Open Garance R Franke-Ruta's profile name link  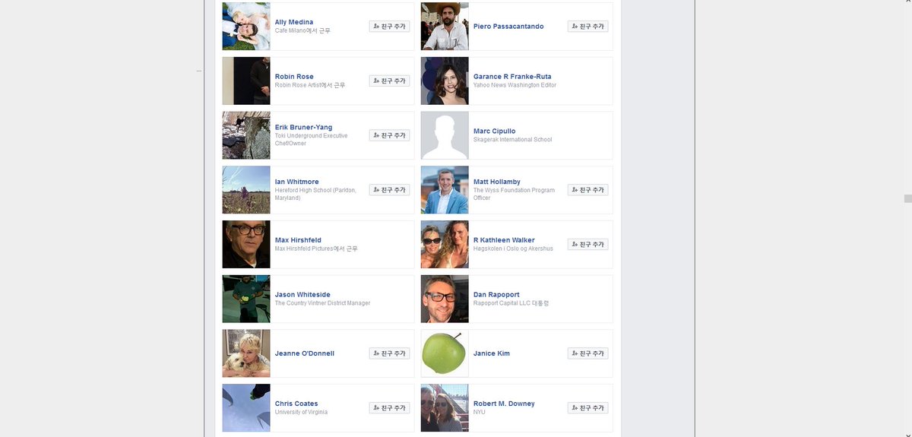click(512, 77)
